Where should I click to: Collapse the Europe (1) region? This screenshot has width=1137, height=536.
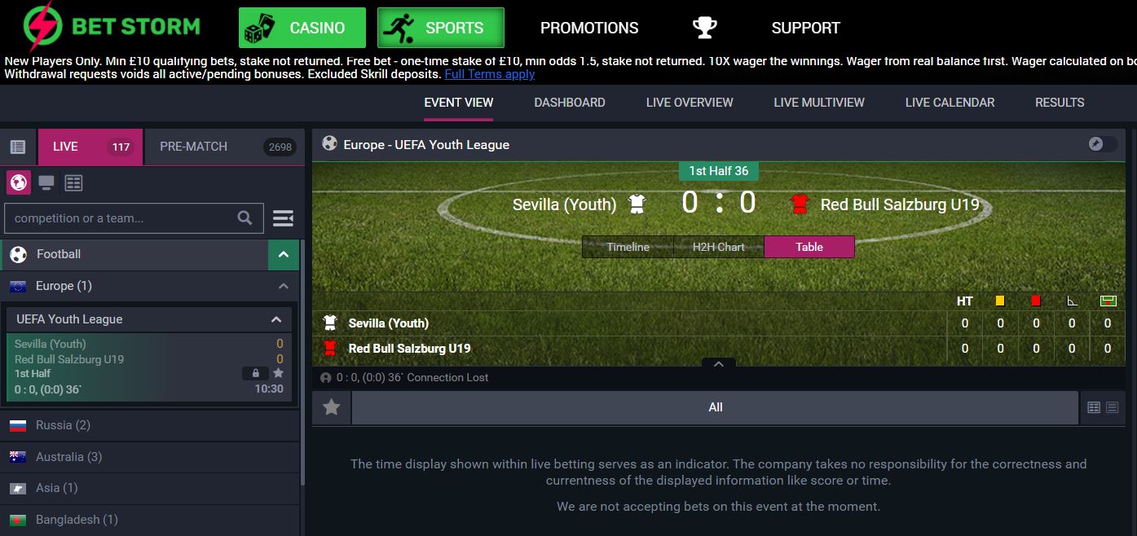point(284,286)
